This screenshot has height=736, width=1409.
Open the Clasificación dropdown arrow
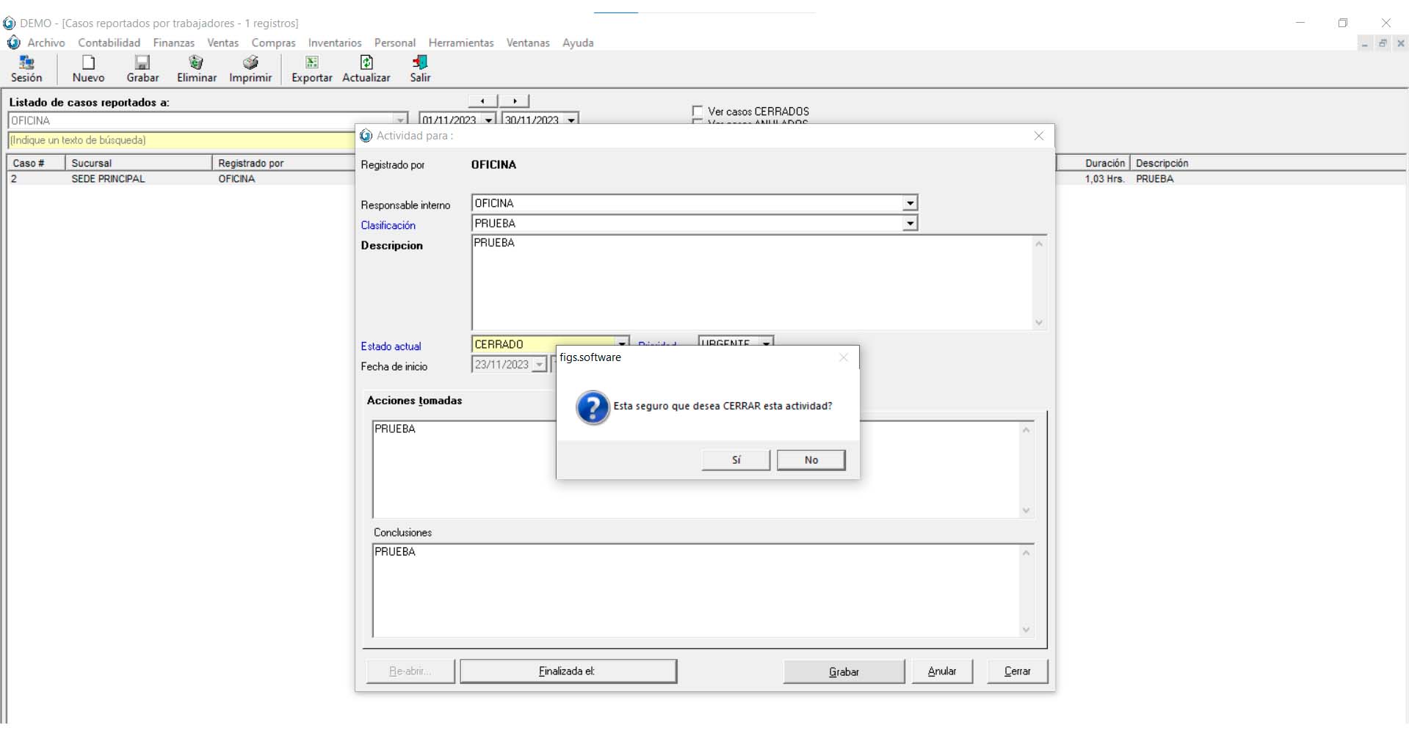click(x=910, y=223)
